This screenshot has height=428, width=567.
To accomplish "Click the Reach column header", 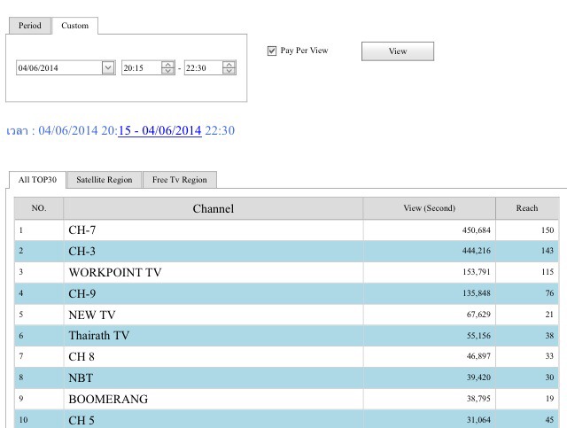I will [527, 208].
